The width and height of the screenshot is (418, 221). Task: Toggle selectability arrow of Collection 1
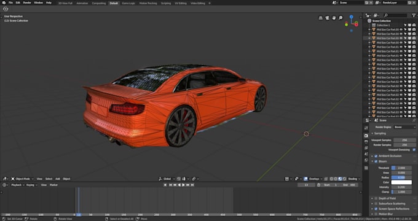[x=405, y=25]
